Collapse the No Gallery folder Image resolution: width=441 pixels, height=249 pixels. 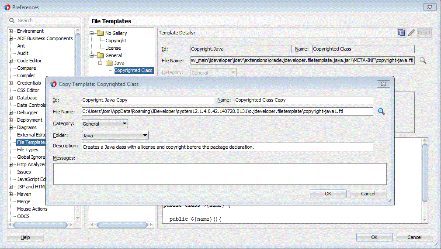click(92, 33)
